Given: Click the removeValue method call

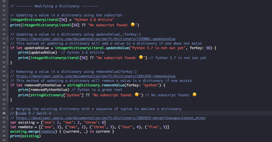Looking at the screenshot, I should [x=113, y=85].
